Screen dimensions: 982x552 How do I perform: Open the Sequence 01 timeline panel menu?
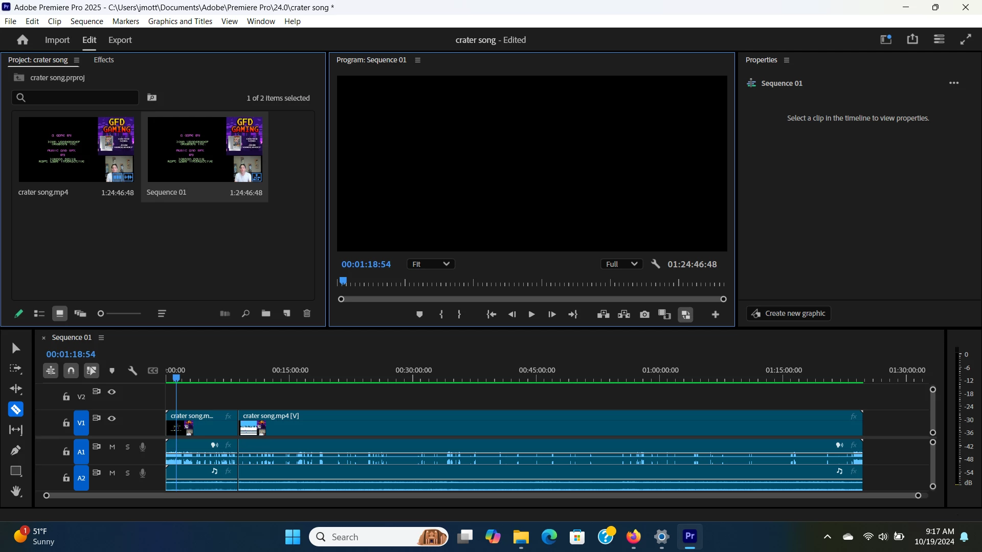101,337
